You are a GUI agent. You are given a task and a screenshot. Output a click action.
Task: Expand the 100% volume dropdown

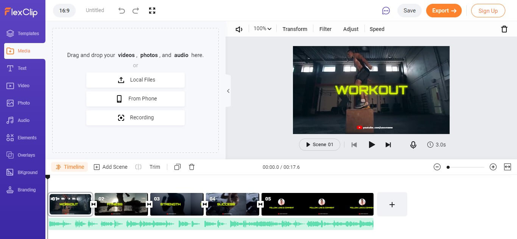pyautogui.click(x=263, y=29)
